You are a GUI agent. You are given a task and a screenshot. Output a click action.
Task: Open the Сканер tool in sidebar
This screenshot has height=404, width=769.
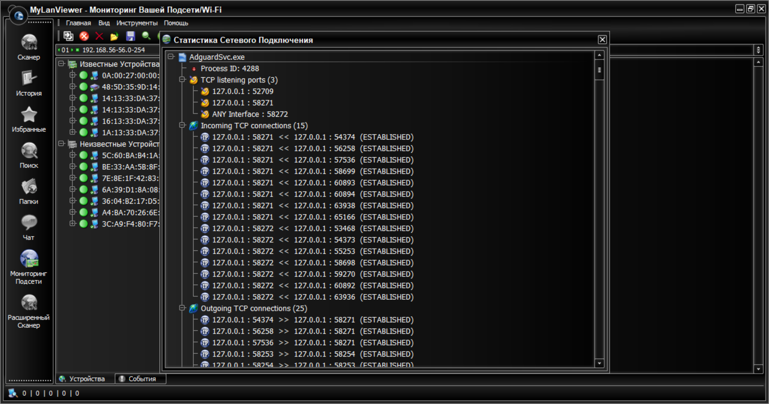[x=29, y=47]
